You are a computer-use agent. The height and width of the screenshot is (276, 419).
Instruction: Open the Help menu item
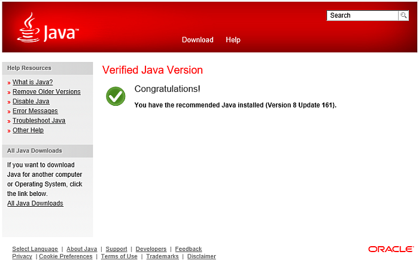pos(233,40)
